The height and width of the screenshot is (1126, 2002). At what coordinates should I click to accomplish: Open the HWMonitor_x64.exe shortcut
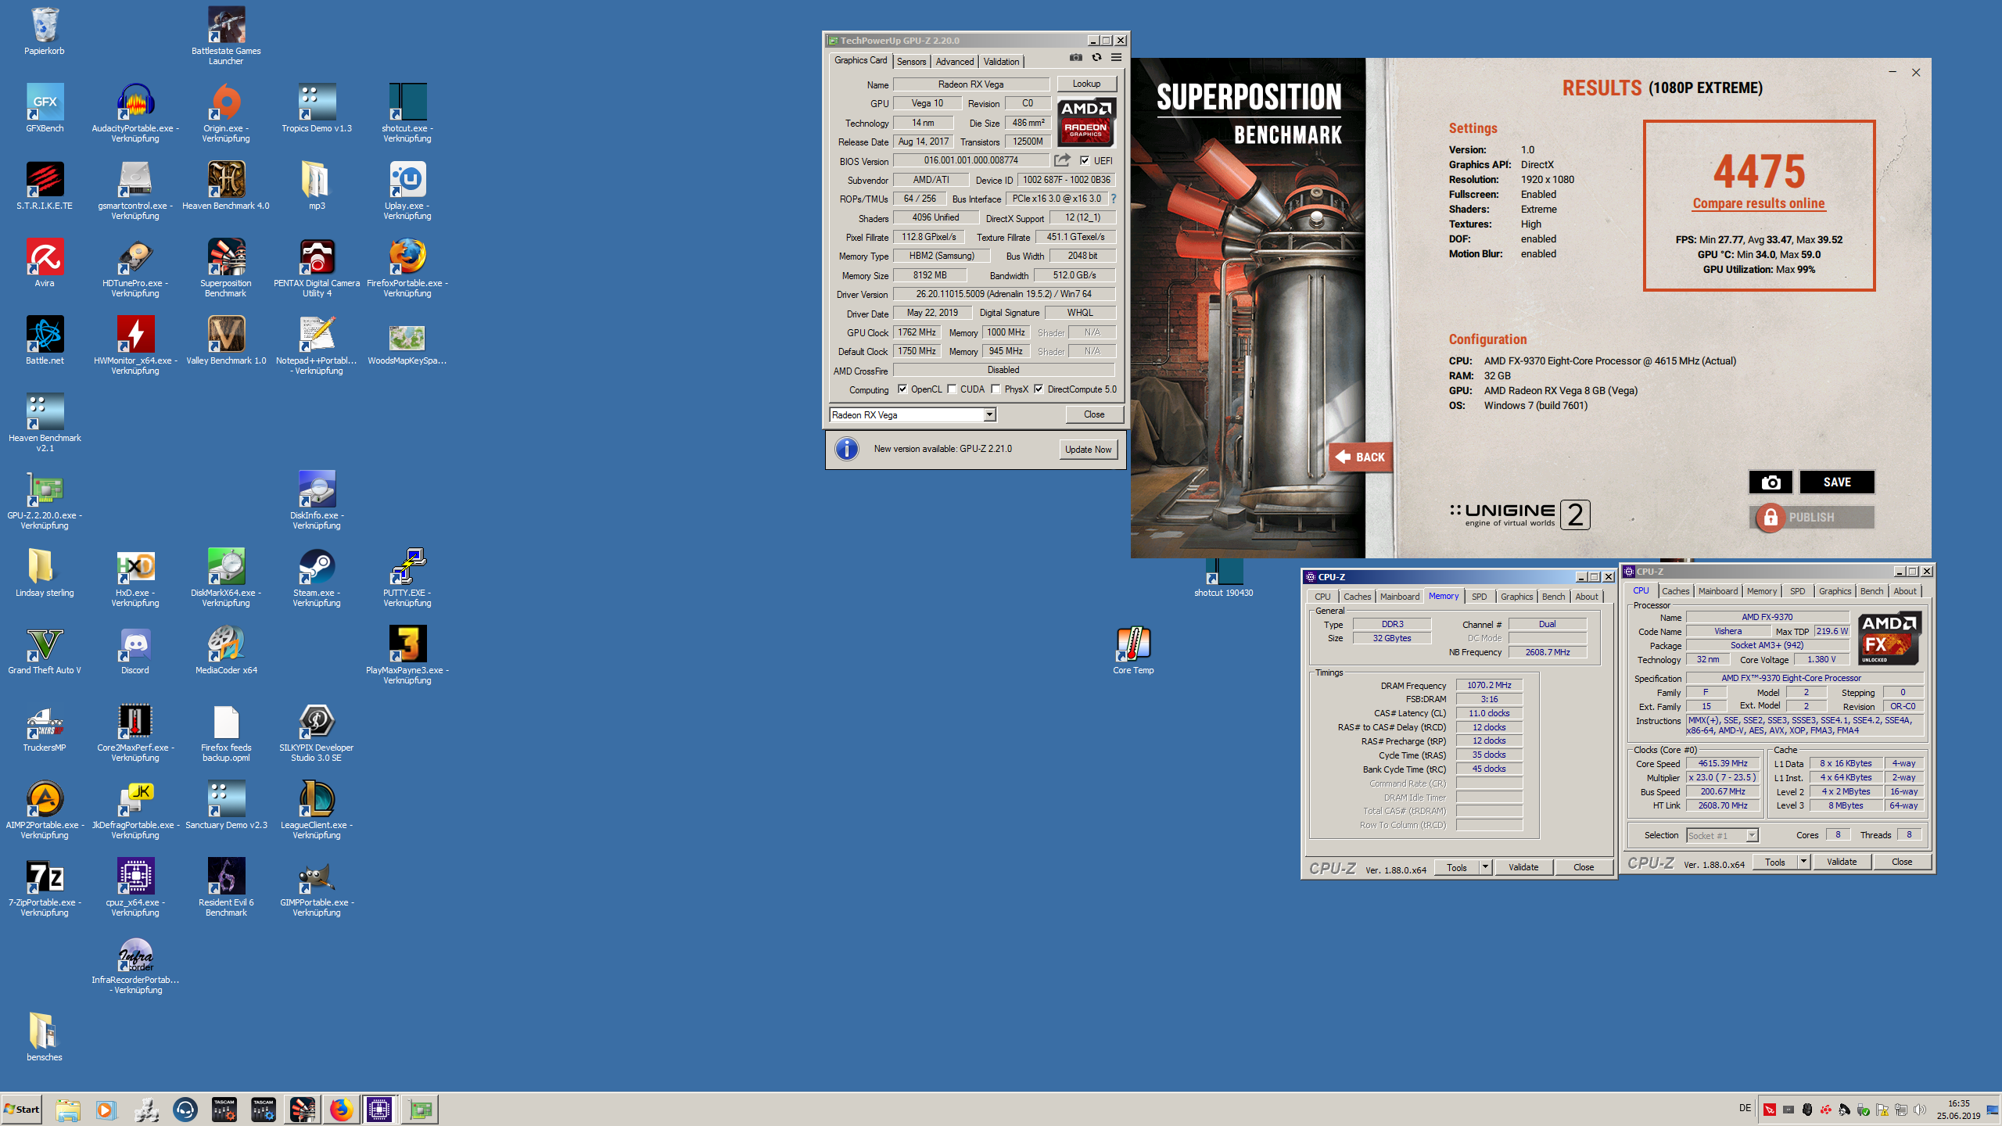point(135,346)
